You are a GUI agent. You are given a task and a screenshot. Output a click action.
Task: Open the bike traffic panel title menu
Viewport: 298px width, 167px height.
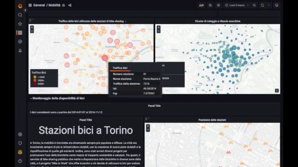(92, 21)
